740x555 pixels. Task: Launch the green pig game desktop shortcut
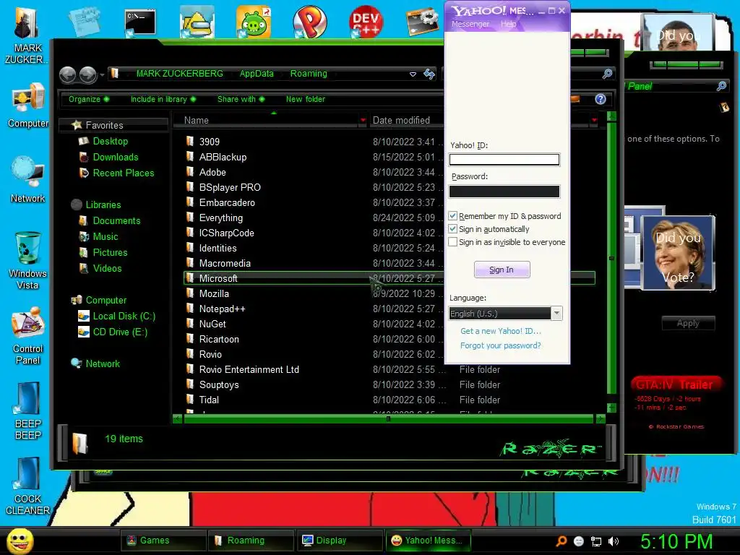click(x=254, y=22)
